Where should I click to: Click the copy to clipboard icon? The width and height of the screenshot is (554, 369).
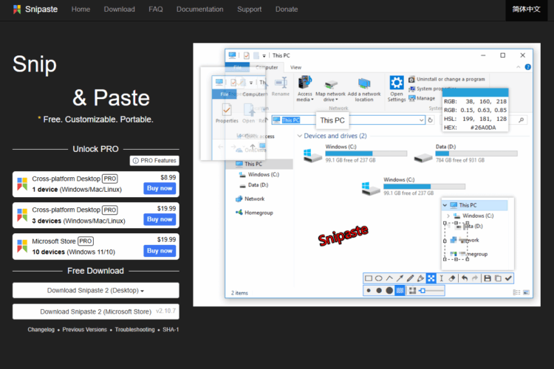498,278
